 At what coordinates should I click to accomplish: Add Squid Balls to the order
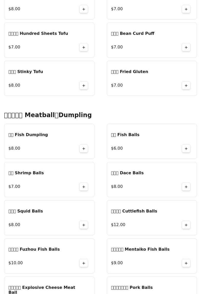[x=84, y=225]
